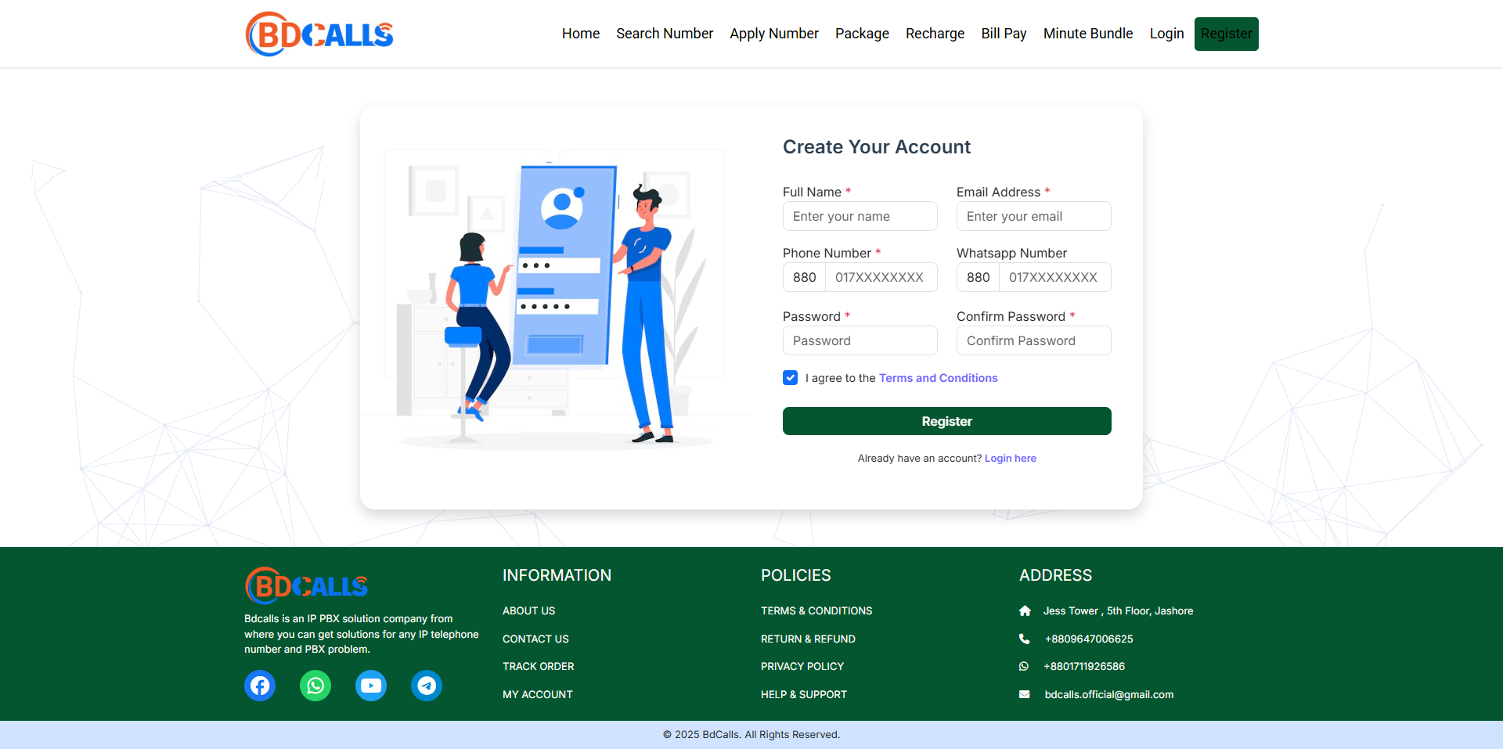Viewport: 1503px width, 749px height.
Task: Click the address text 'Jess Tower , 5th Floor, Jashore'
Action: [1118, 610]
